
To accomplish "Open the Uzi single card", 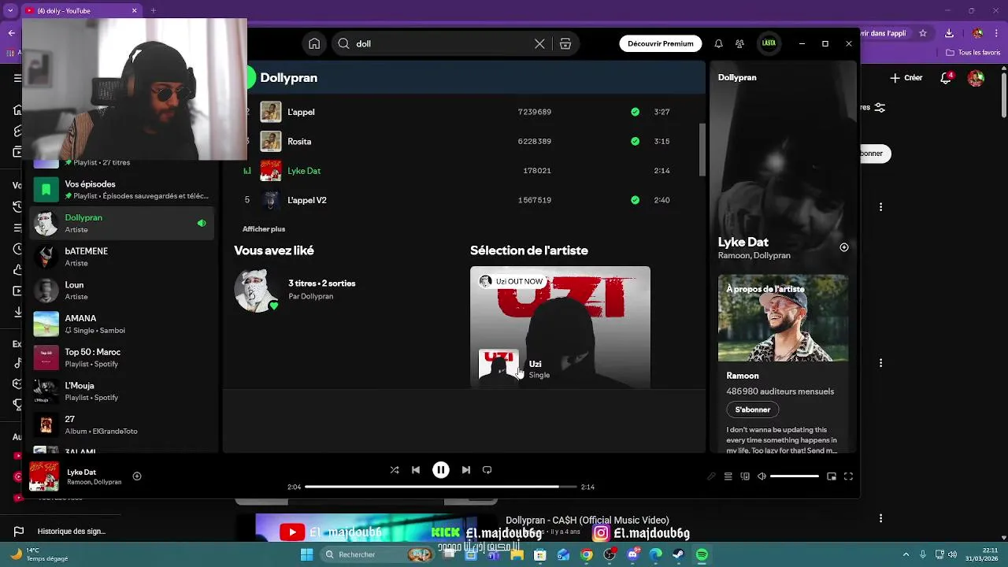I will [x=560, y=328].
